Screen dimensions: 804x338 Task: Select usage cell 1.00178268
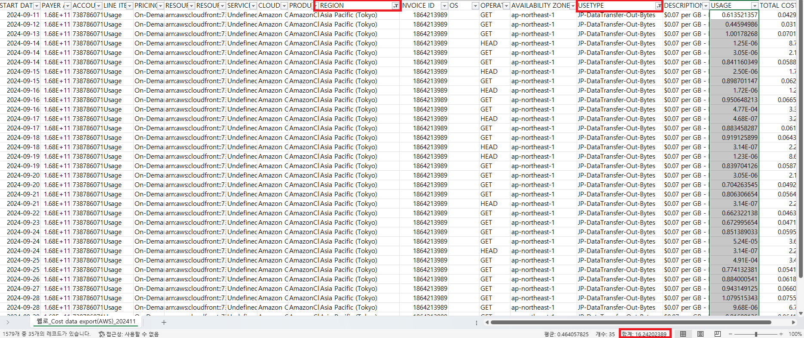click(x=734, y=34)
